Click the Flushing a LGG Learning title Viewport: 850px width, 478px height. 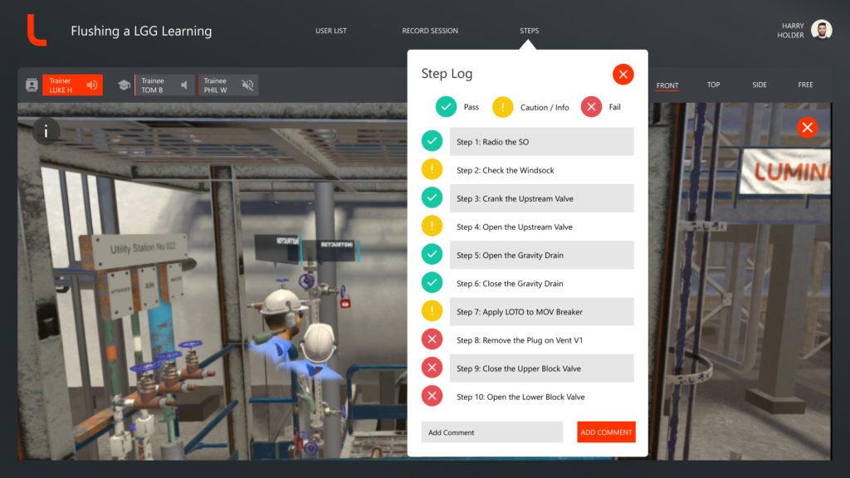(141, 31)
